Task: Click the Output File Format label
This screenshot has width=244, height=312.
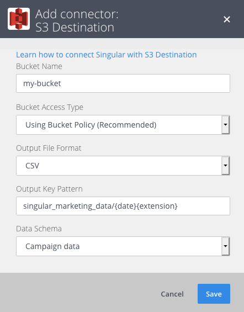Action: point(49,148)
